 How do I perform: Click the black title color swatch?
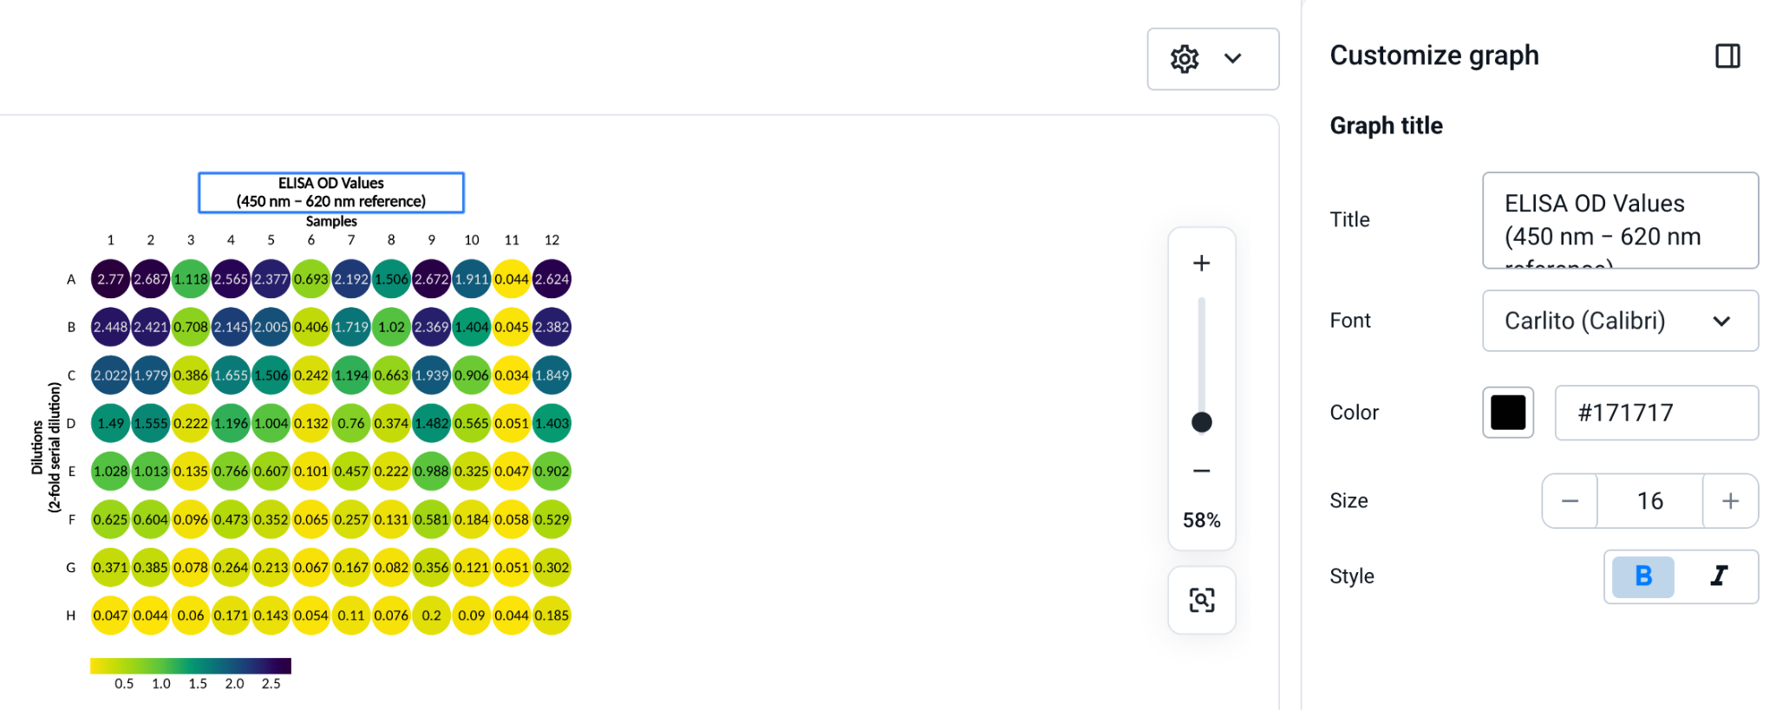[1508, 413]
